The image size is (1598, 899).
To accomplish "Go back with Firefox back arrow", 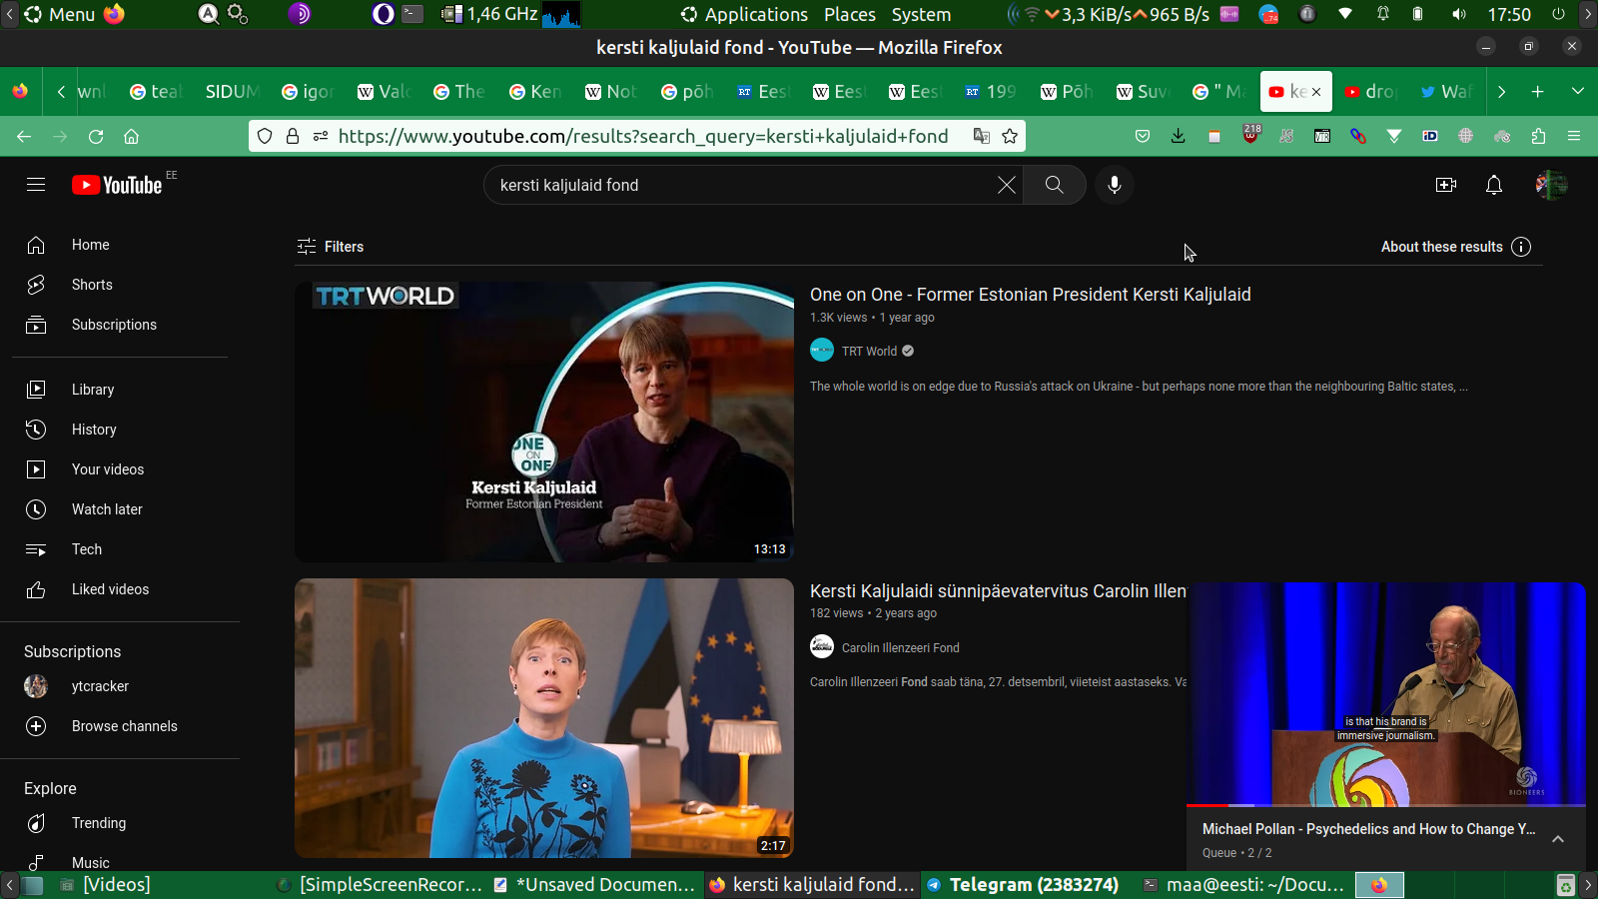I will [x=24, y=136].
